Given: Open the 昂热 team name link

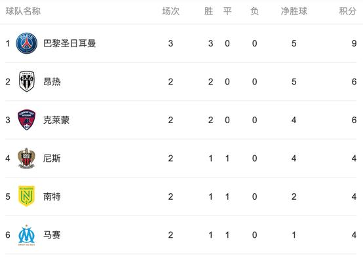Looking at the screenshot, I should pos(52,82).
